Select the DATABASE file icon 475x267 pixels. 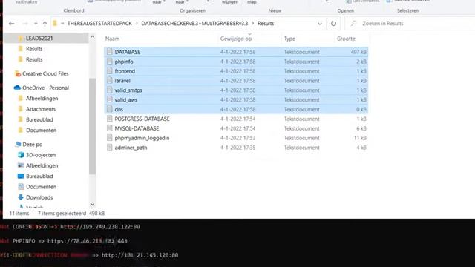pos(109,52)
